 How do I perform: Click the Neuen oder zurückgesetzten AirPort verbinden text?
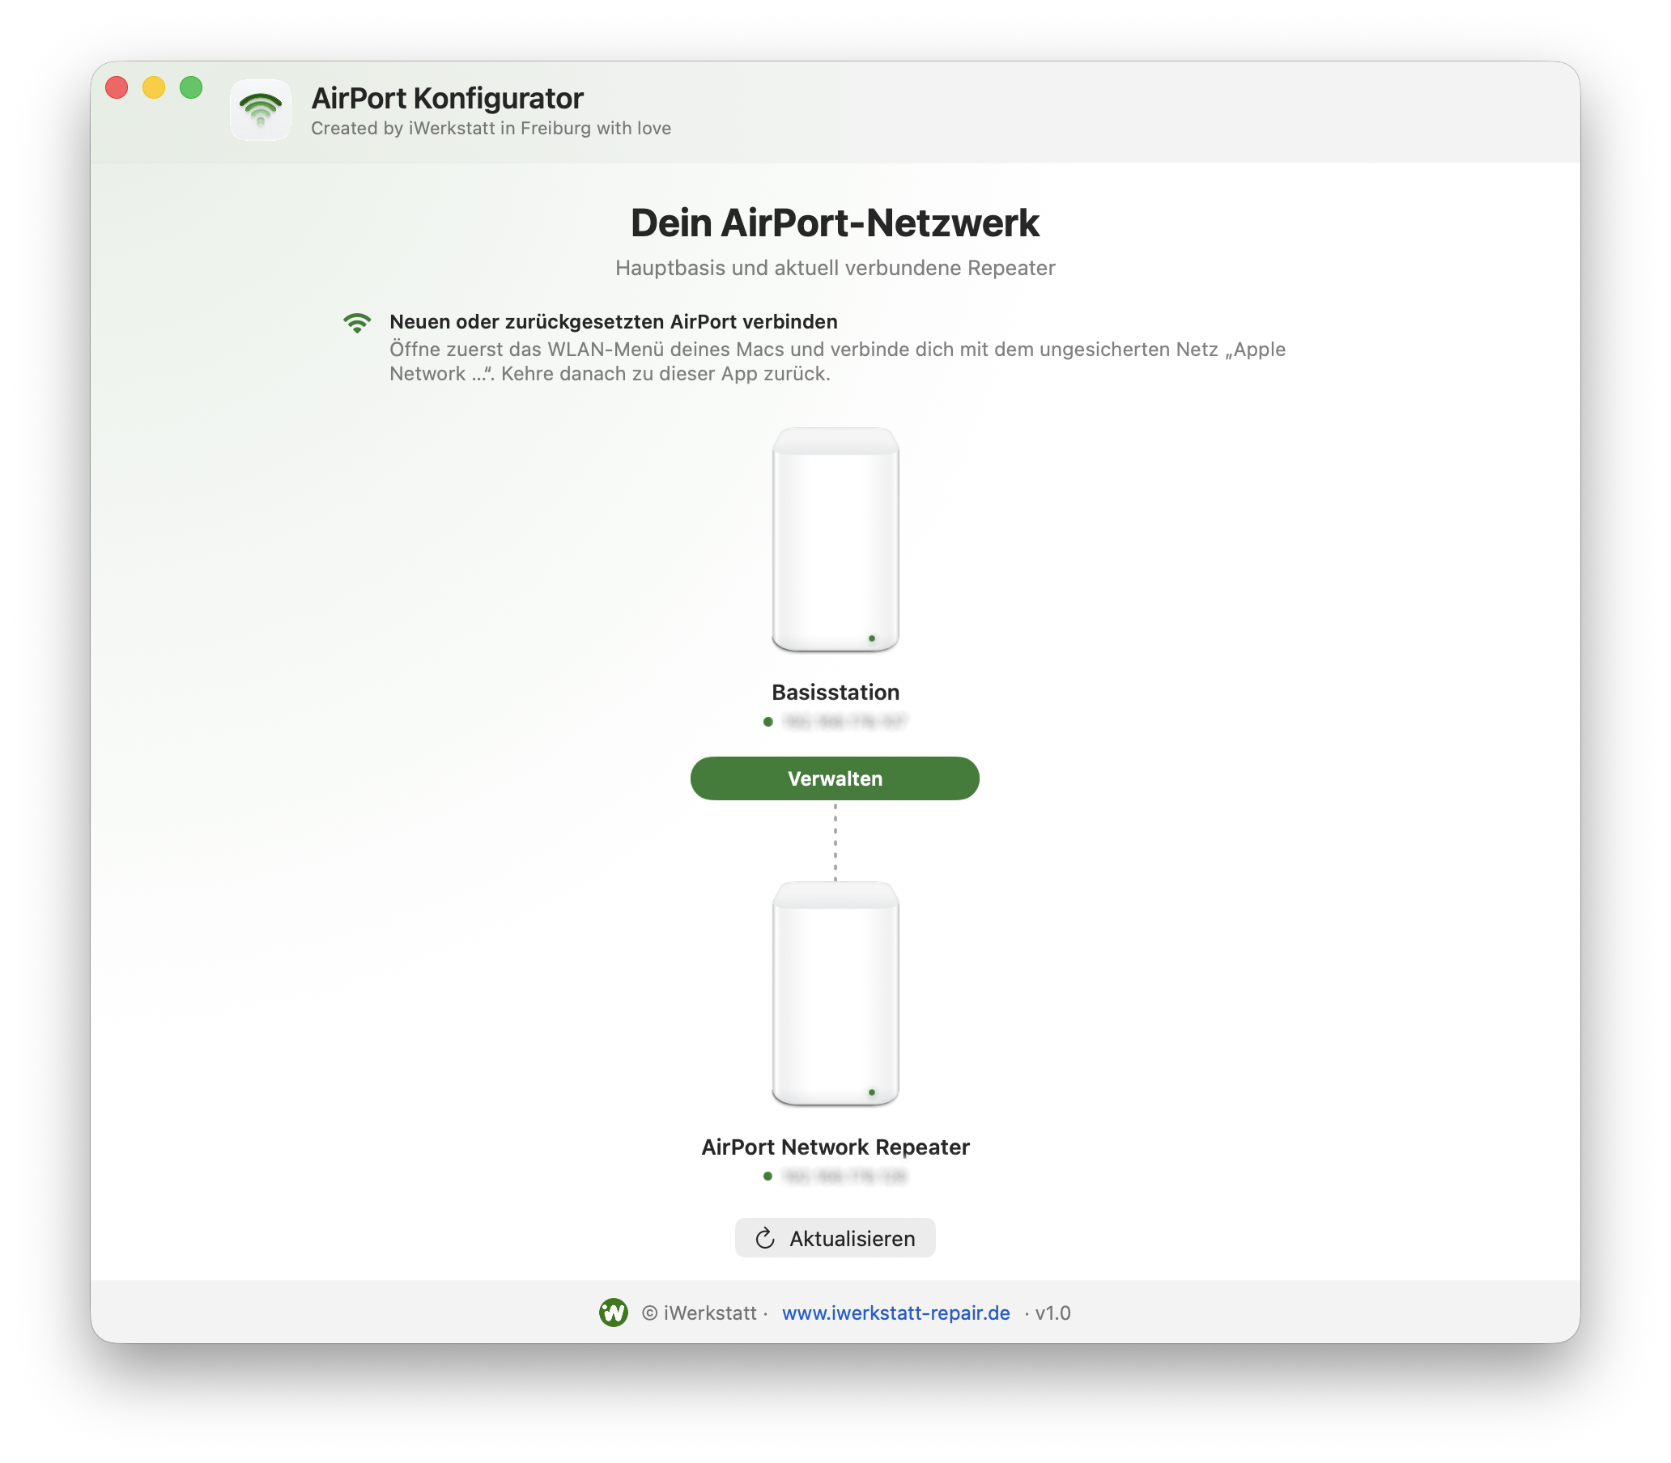pos(614,322)
